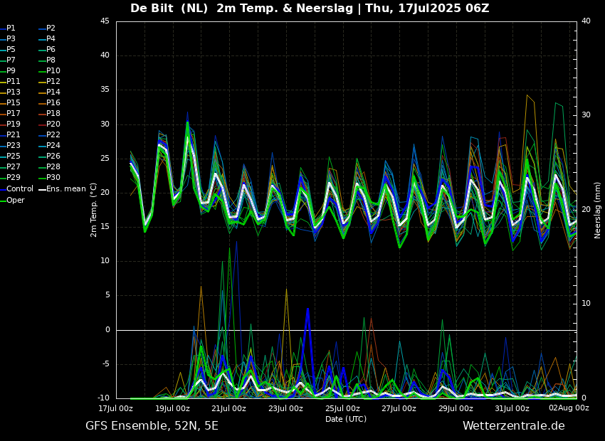This screenshot has height=441, width=605.
Task: Click the 23Jul 00z date tick
Action: point(285,408)
